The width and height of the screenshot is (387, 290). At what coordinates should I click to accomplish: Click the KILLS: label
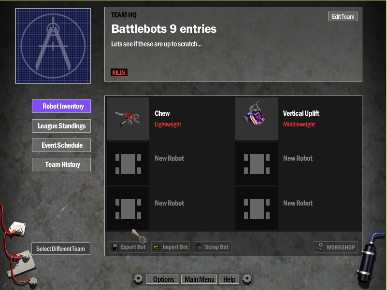click(119, 72)
